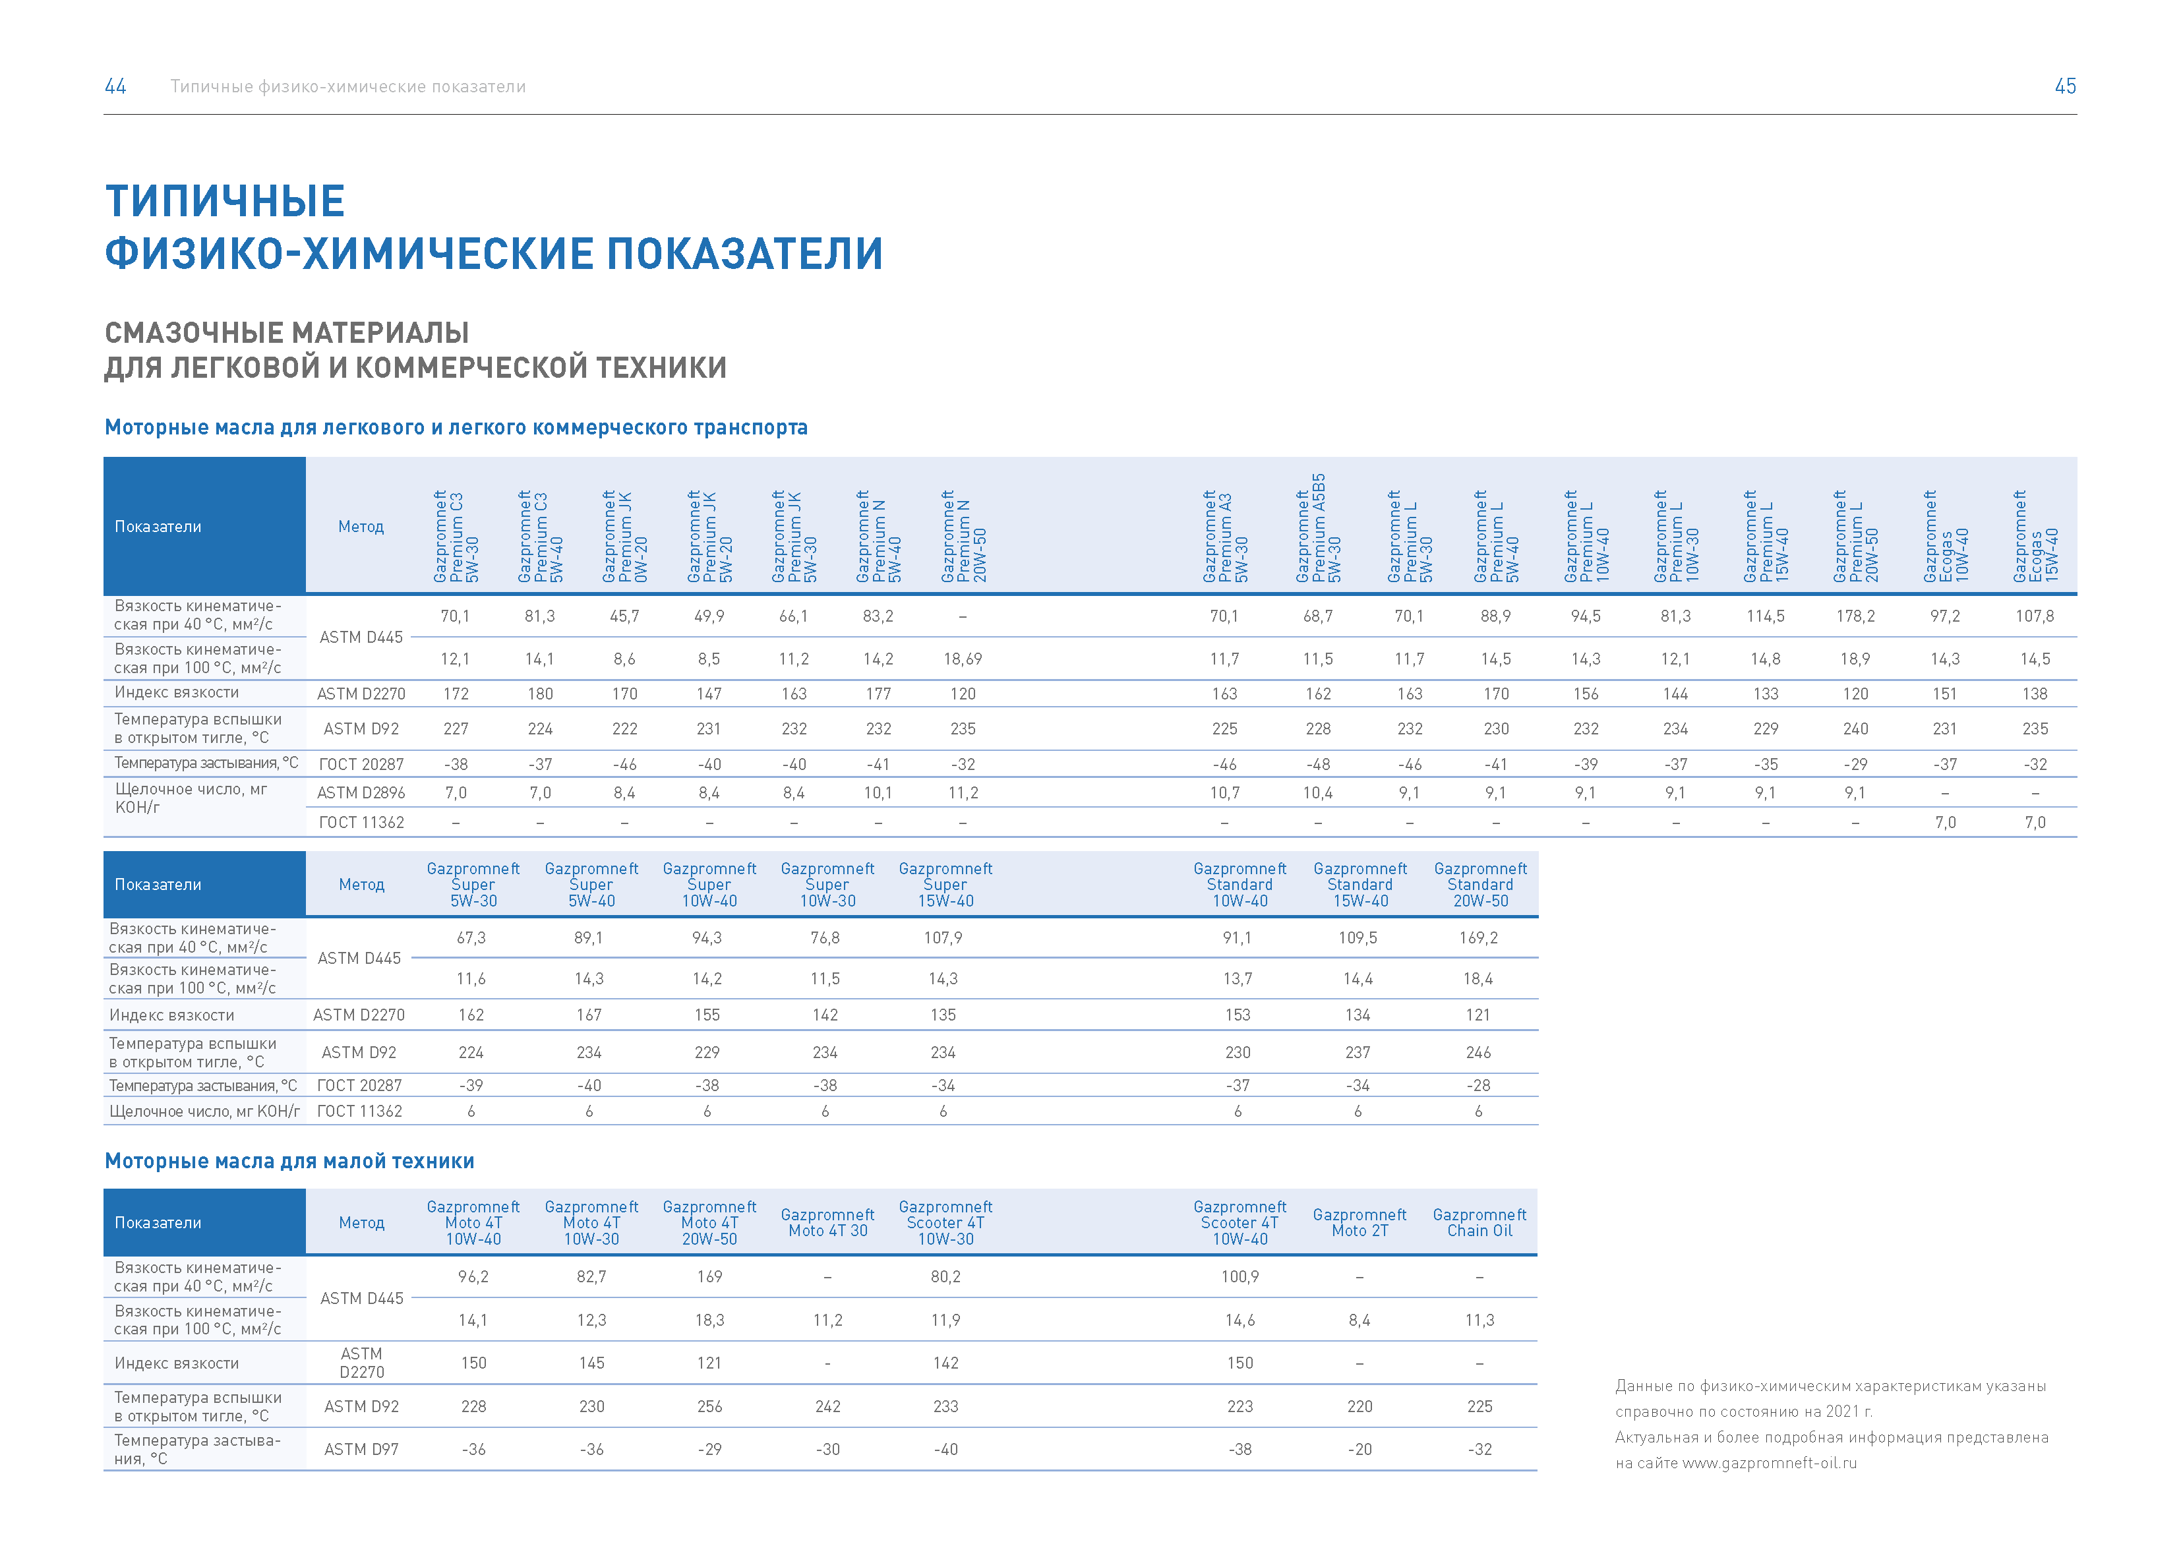This screenshot has width=2181, height=1542.
Task: Click column header 'Gazpromneft Scooter 4T 10W-40'
Action: point(1240,1223)
